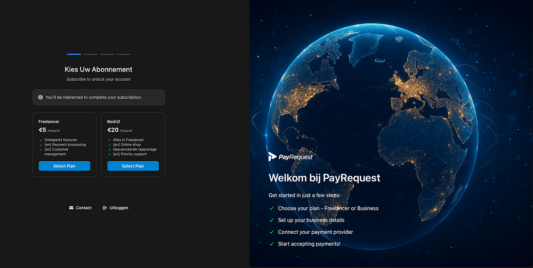
Task: Click the €20 /maand price
Action: tap(120, 130)
